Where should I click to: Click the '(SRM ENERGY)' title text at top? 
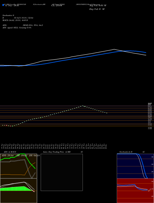(81, 4)
